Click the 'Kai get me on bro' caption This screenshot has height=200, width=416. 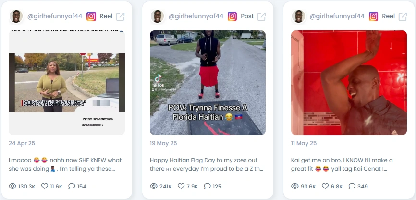point(342,164)
